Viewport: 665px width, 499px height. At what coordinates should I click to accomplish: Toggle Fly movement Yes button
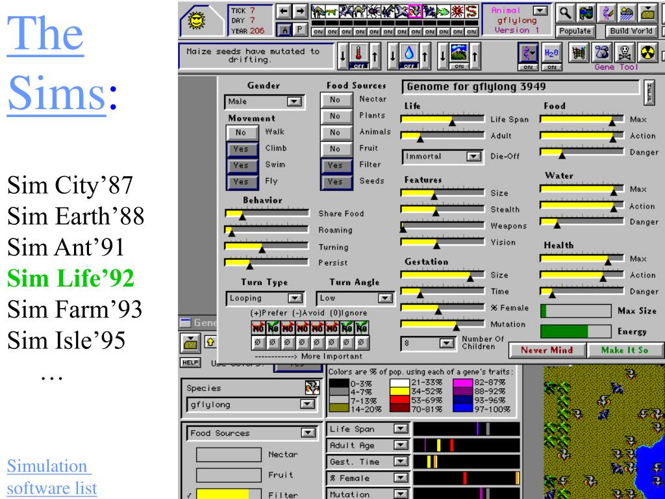pyautogui.click(x=242, y=182)
